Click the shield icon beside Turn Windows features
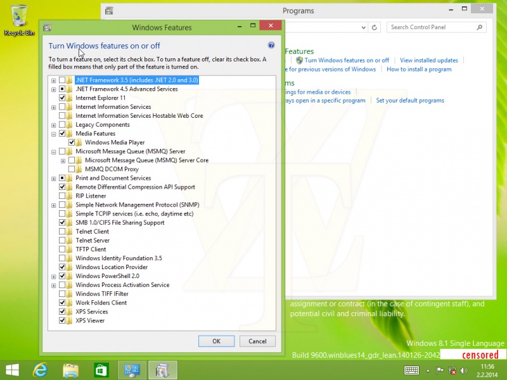 coord(299,60)
